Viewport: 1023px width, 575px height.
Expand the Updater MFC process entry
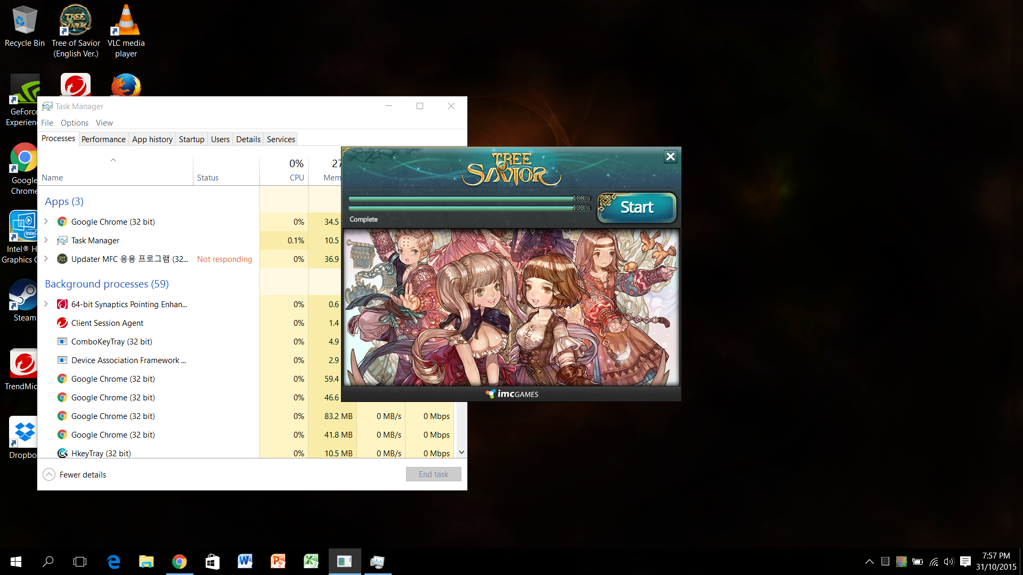[x=46, y=259]
